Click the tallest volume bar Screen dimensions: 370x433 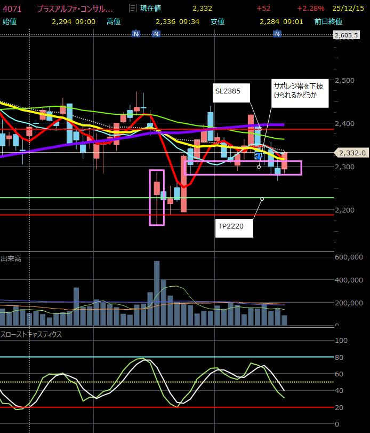click(x=157, y=293)
